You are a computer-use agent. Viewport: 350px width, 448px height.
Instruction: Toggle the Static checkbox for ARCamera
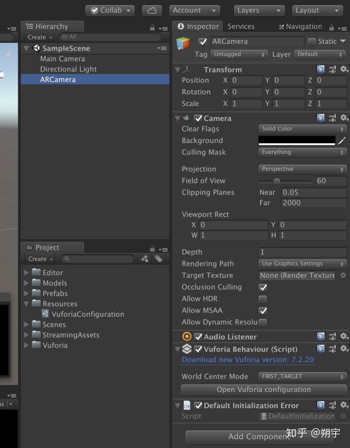pyautogui.click(x=312, y=42)
